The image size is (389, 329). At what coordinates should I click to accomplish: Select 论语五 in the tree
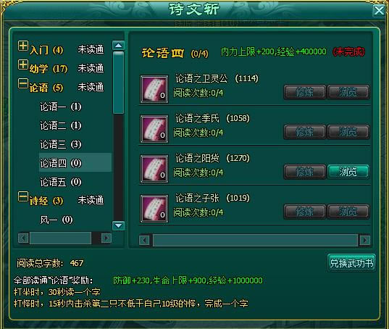click(61, 182)
